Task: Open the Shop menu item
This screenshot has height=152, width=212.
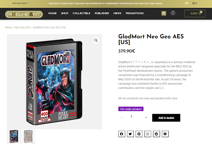Action: [x=65, y=13]
